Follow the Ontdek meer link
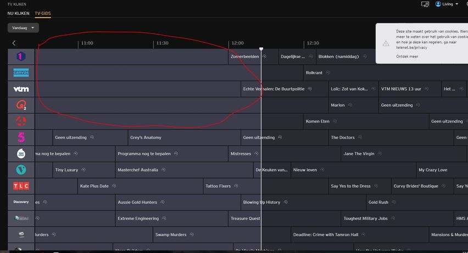The image size is (468, 253). point(407,56)
